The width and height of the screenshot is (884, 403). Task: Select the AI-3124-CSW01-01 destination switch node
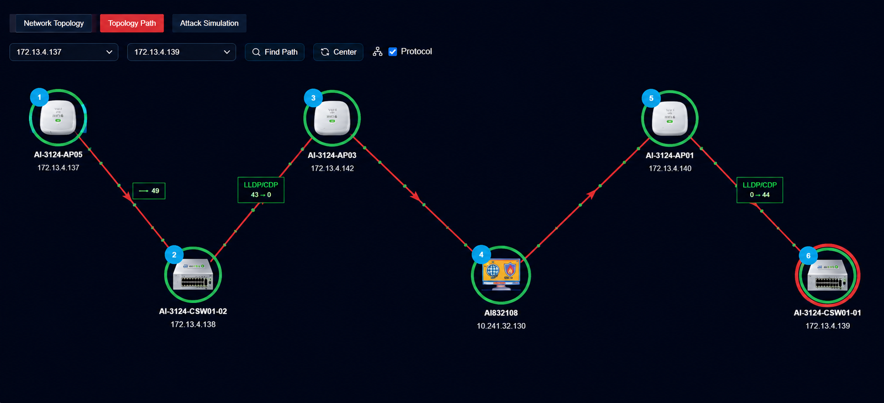tap(828, 275)
